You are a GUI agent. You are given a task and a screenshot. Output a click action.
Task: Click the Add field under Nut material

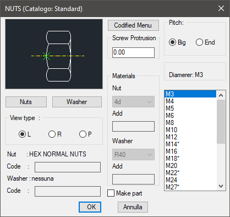pyautogui.click(x=133, y=126)
